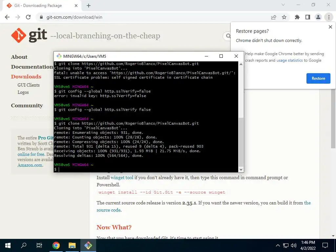Open Logos sub-item

pos(23,92)
